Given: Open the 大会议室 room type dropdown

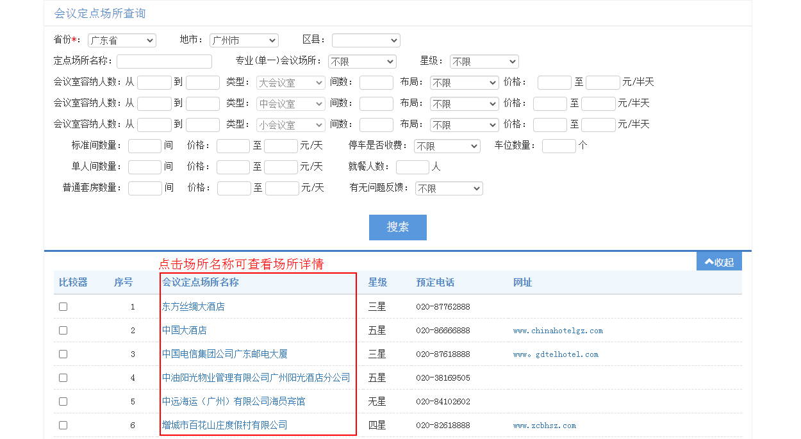Looking at the screenshot, I should pos(290,82).
